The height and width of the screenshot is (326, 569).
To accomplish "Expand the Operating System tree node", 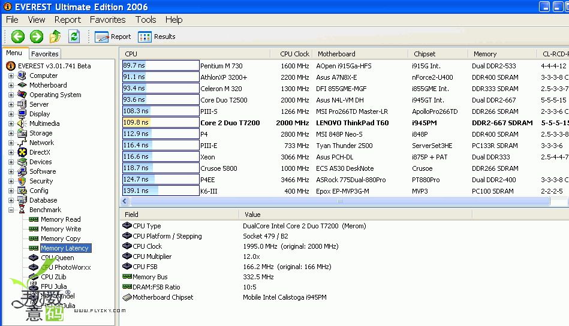I will pos(11,95).
